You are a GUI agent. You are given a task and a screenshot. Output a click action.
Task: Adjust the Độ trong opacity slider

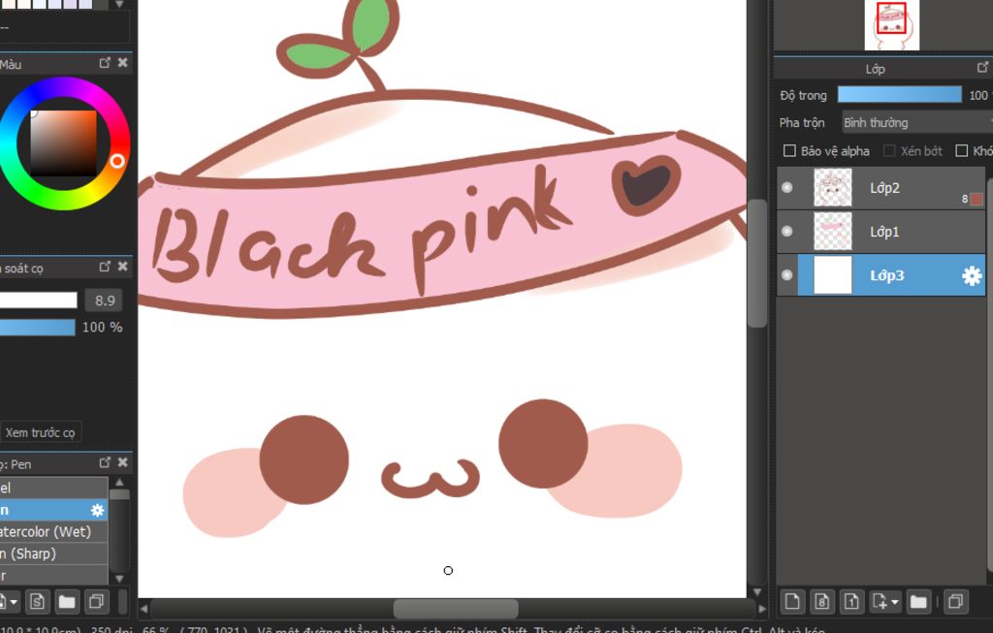[899, 94]
